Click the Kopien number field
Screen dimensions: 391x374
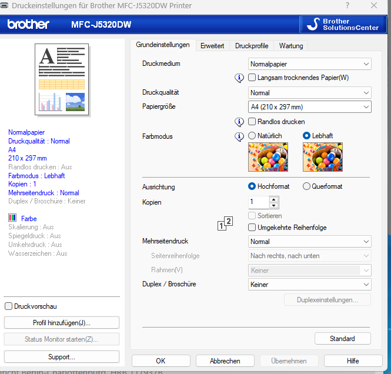pyautogui.click(x=259, y=202)
